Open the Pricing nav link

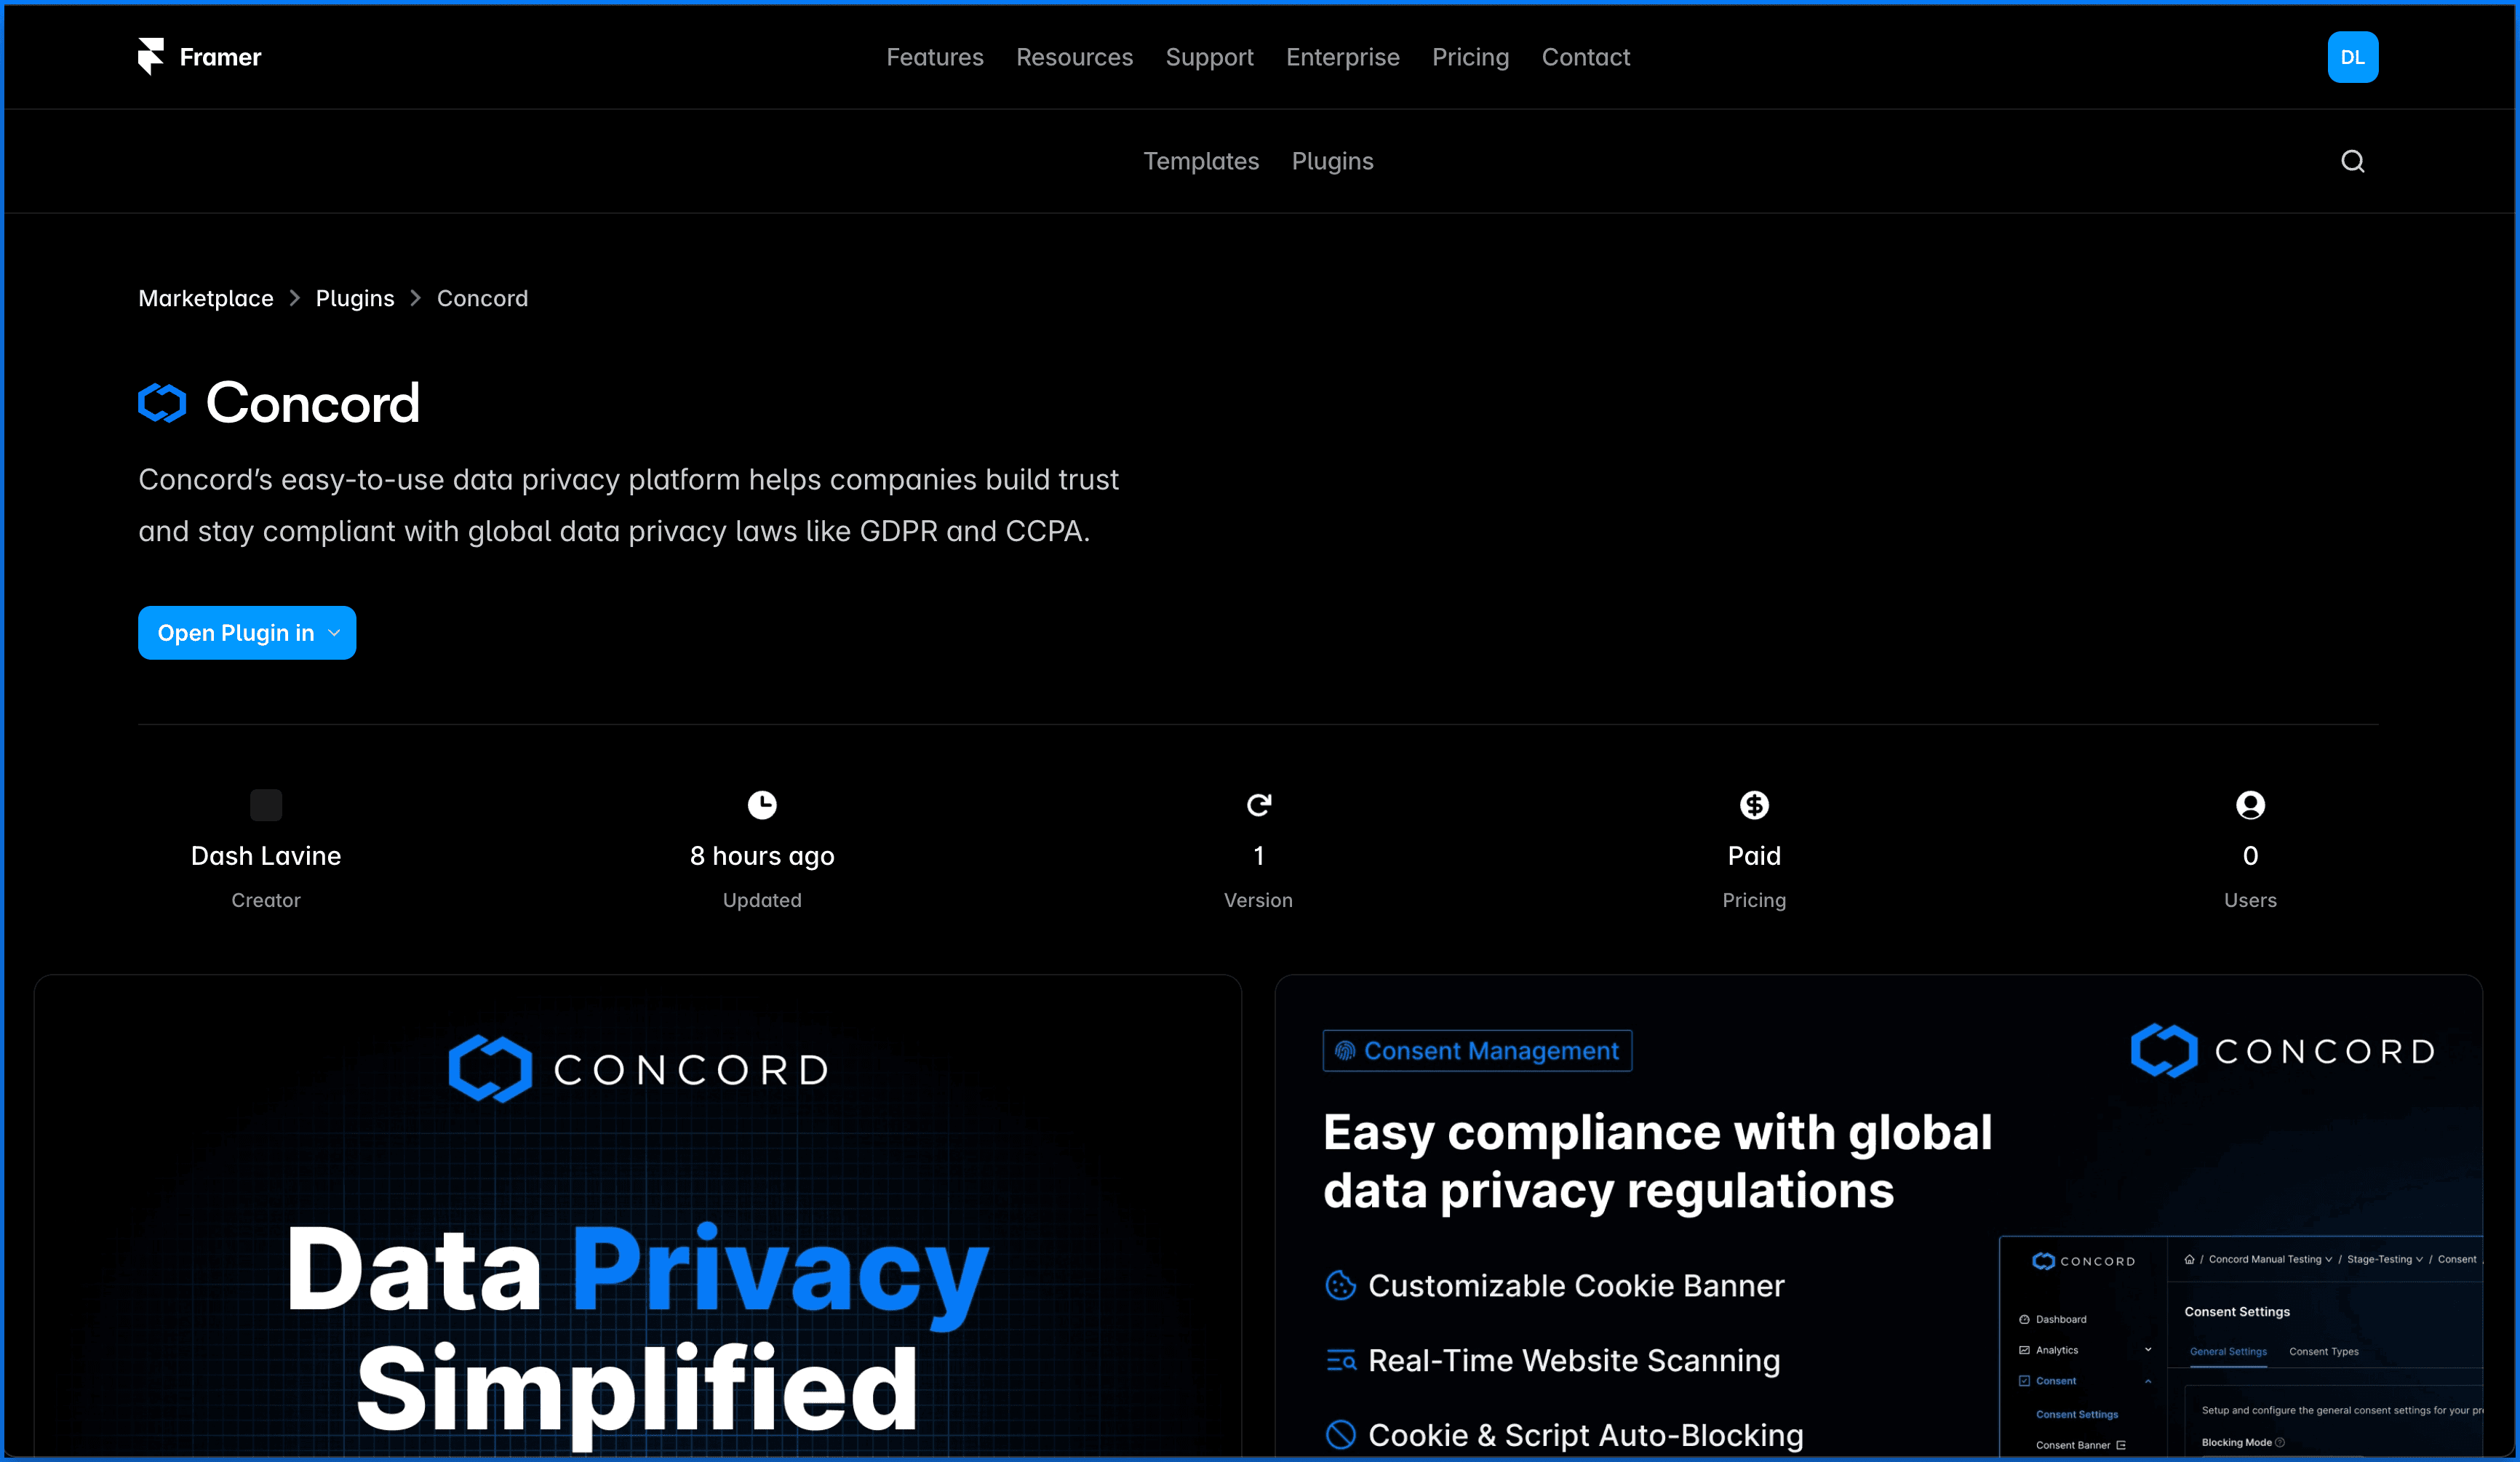1470,57
